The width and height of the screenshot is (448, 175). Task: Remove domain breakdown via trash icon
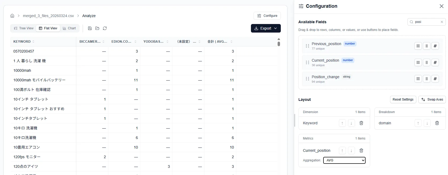click(x=437, y=123)
